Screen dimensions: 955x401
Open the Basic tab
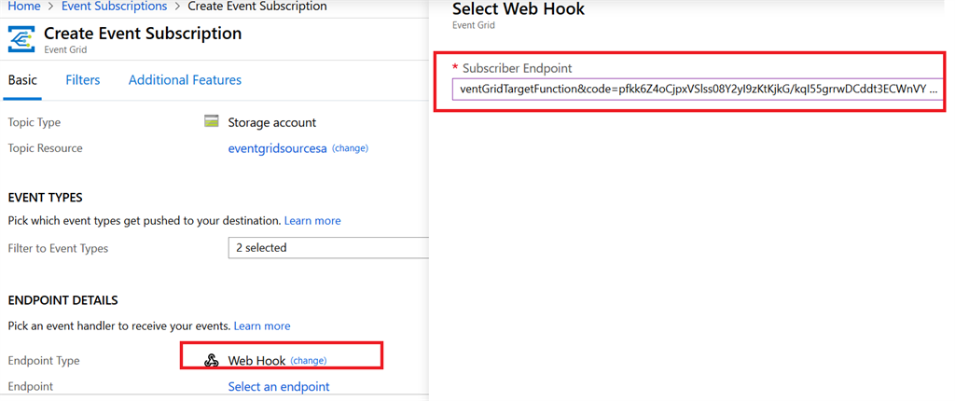point(22,80)
